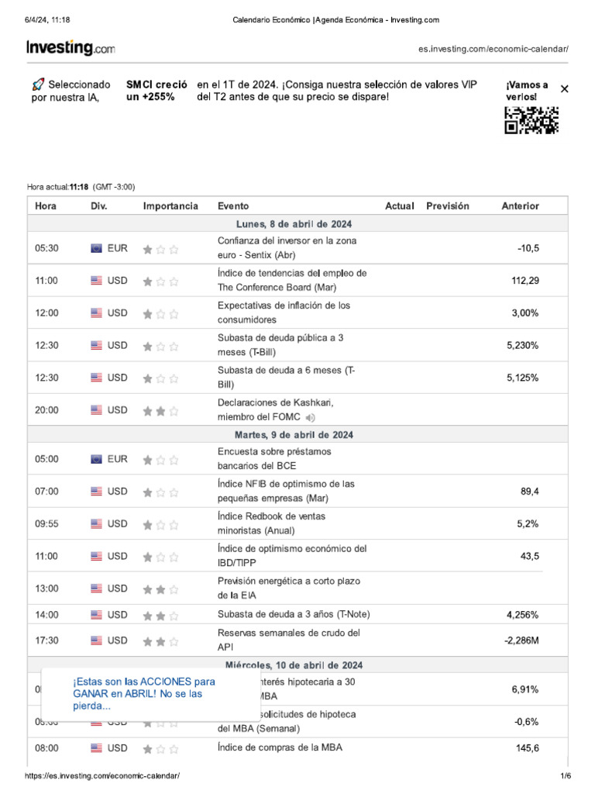Click the EUR flag for BCE loan survey
595x794 pixels.
point(96,459)
